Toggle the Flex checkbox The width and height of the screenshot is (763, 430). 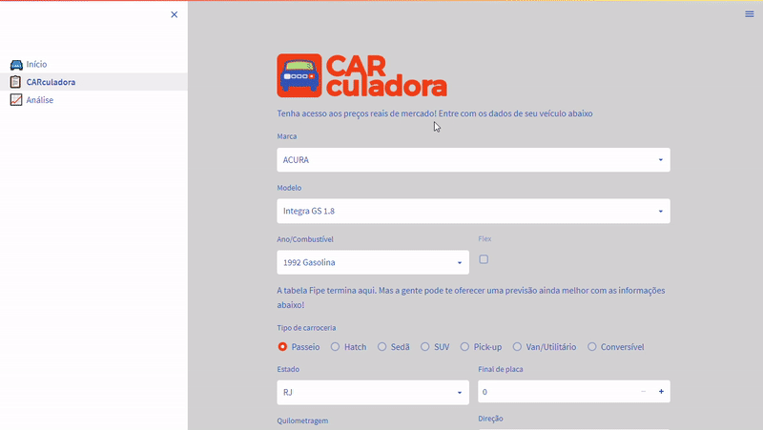(x=484, y=259)
